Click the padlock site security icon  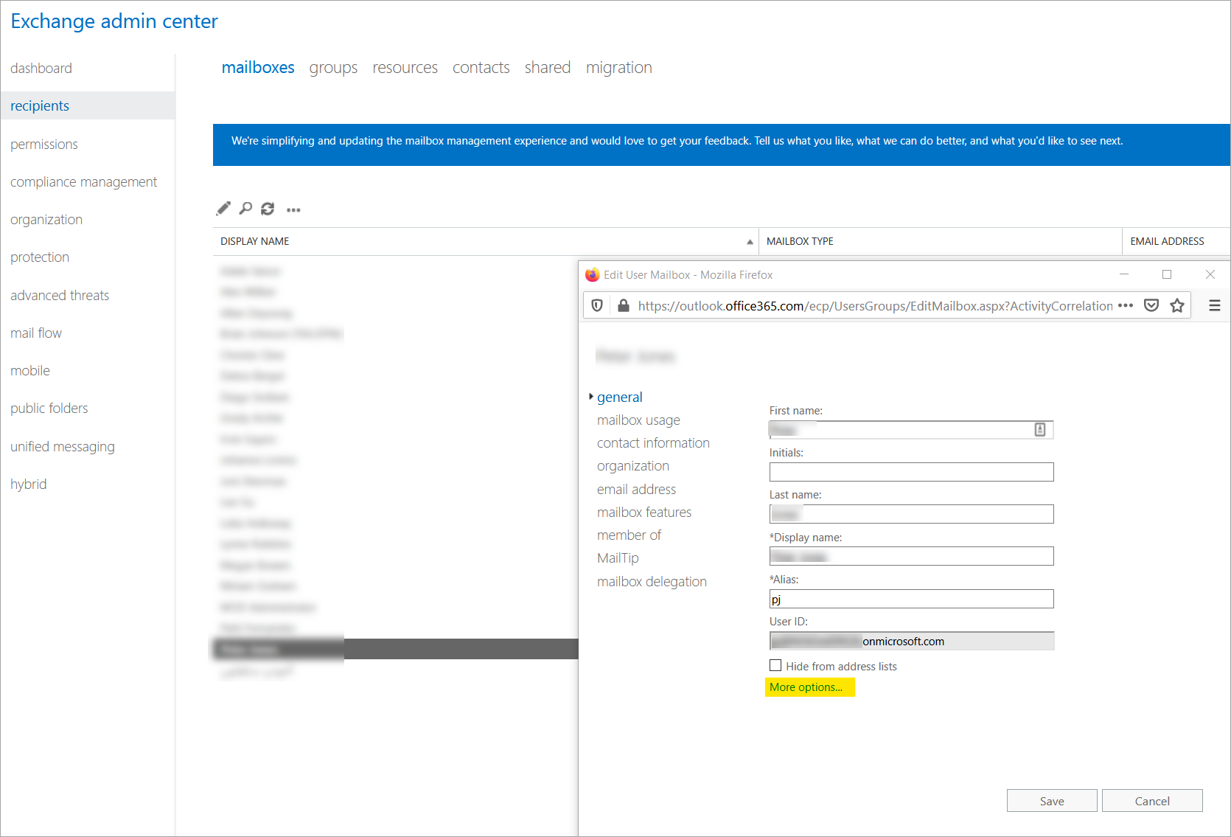point(624,306)
